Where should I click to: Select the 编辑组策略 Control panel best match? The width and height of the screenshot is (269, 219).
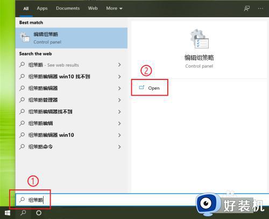tap(72, 38)
